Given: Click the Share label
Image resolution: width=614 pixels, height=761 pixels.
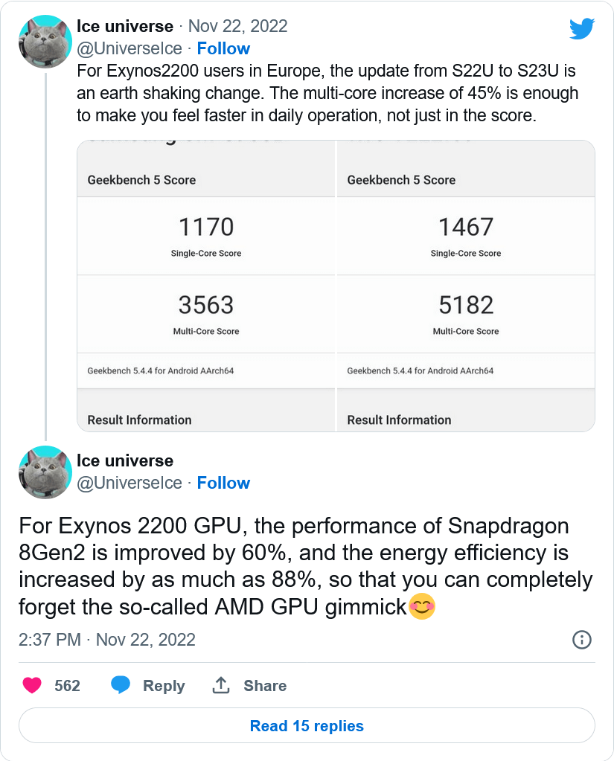Looking at the screenshot, I should (265, 686).
